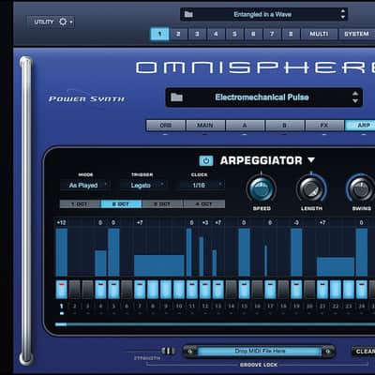Screen dimensions: 375x375
Task: Open the Trigger dropdown showing Legato
Action: point(142,186)
